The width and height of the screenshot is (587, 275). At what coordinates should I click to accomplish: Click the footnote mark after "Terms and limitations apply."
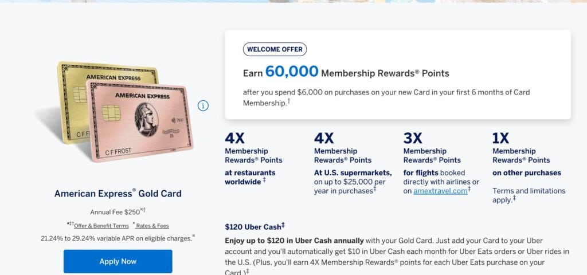[514, 198]
